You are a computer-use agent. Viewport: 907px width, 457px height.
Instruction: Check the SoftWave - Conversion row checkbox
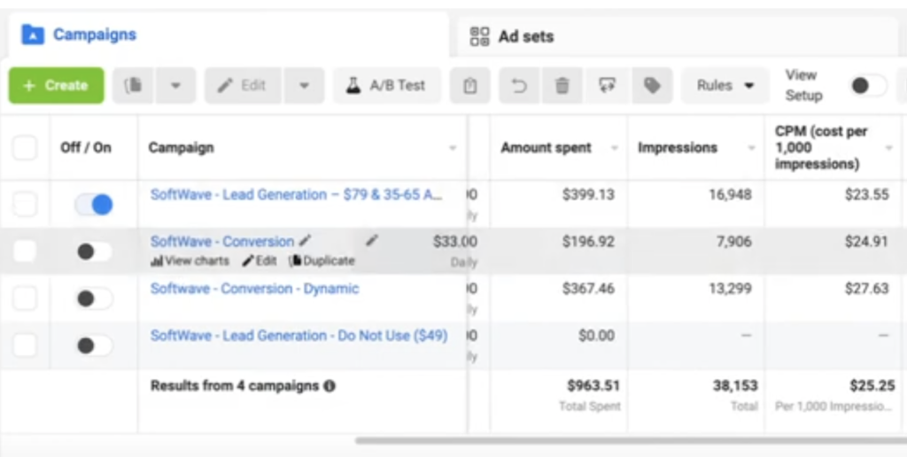pyautogui.click(x=25, y=251)
